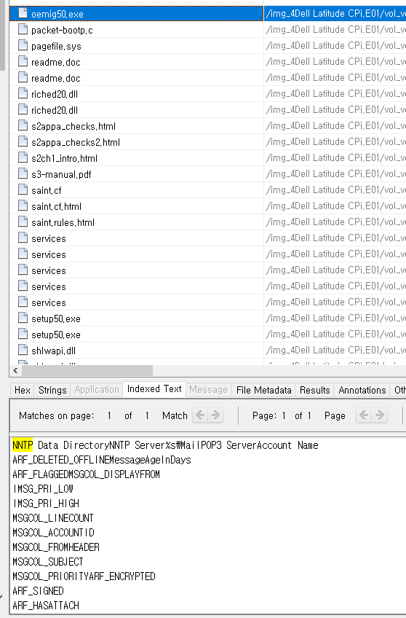Select the saint.rules.html file
This screenshot has width=406, height=618.
pyautogui.click(x=63, y=222)
